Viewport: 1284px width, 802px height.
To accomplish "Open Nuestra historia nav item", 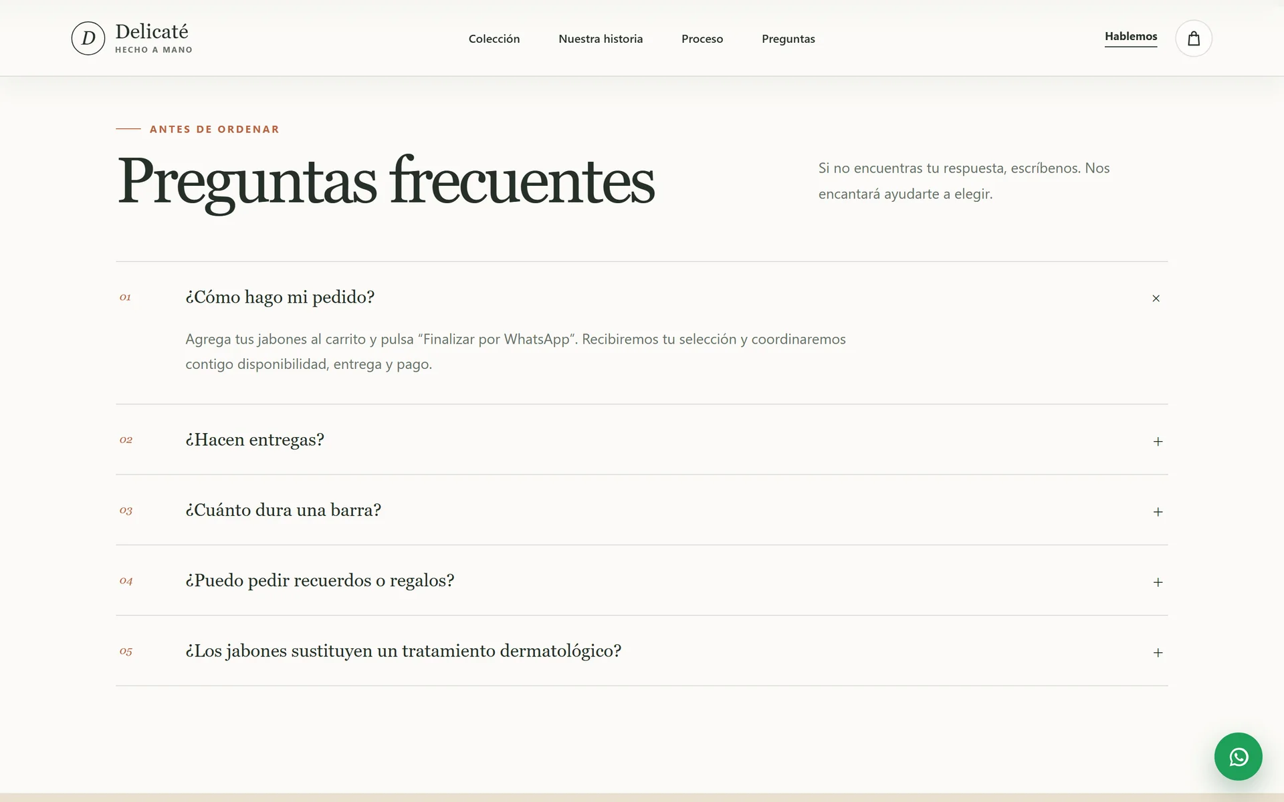I will click(x=601, y=39).
